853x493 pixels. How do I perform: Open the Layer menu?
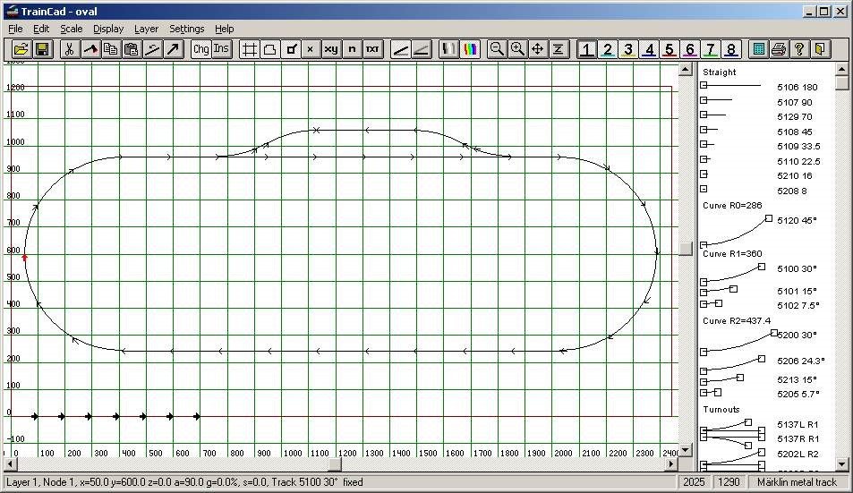(146, 29)
